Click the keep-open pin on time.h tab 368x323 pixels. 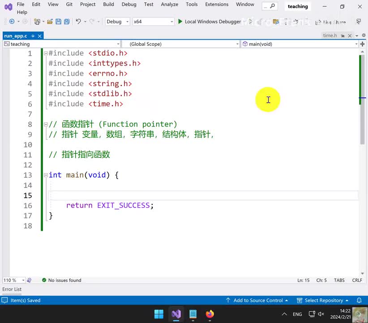click(x=343, y=35)
